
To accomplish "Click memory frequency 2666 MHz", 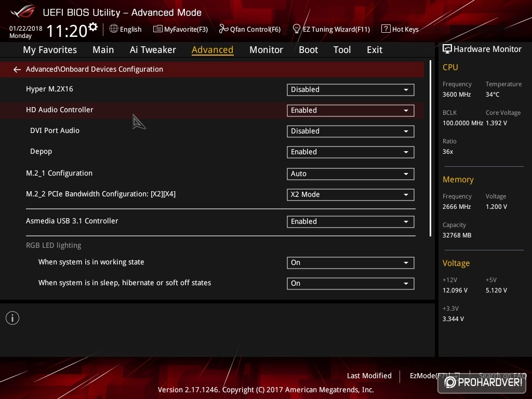I will (x=457, y=207).
